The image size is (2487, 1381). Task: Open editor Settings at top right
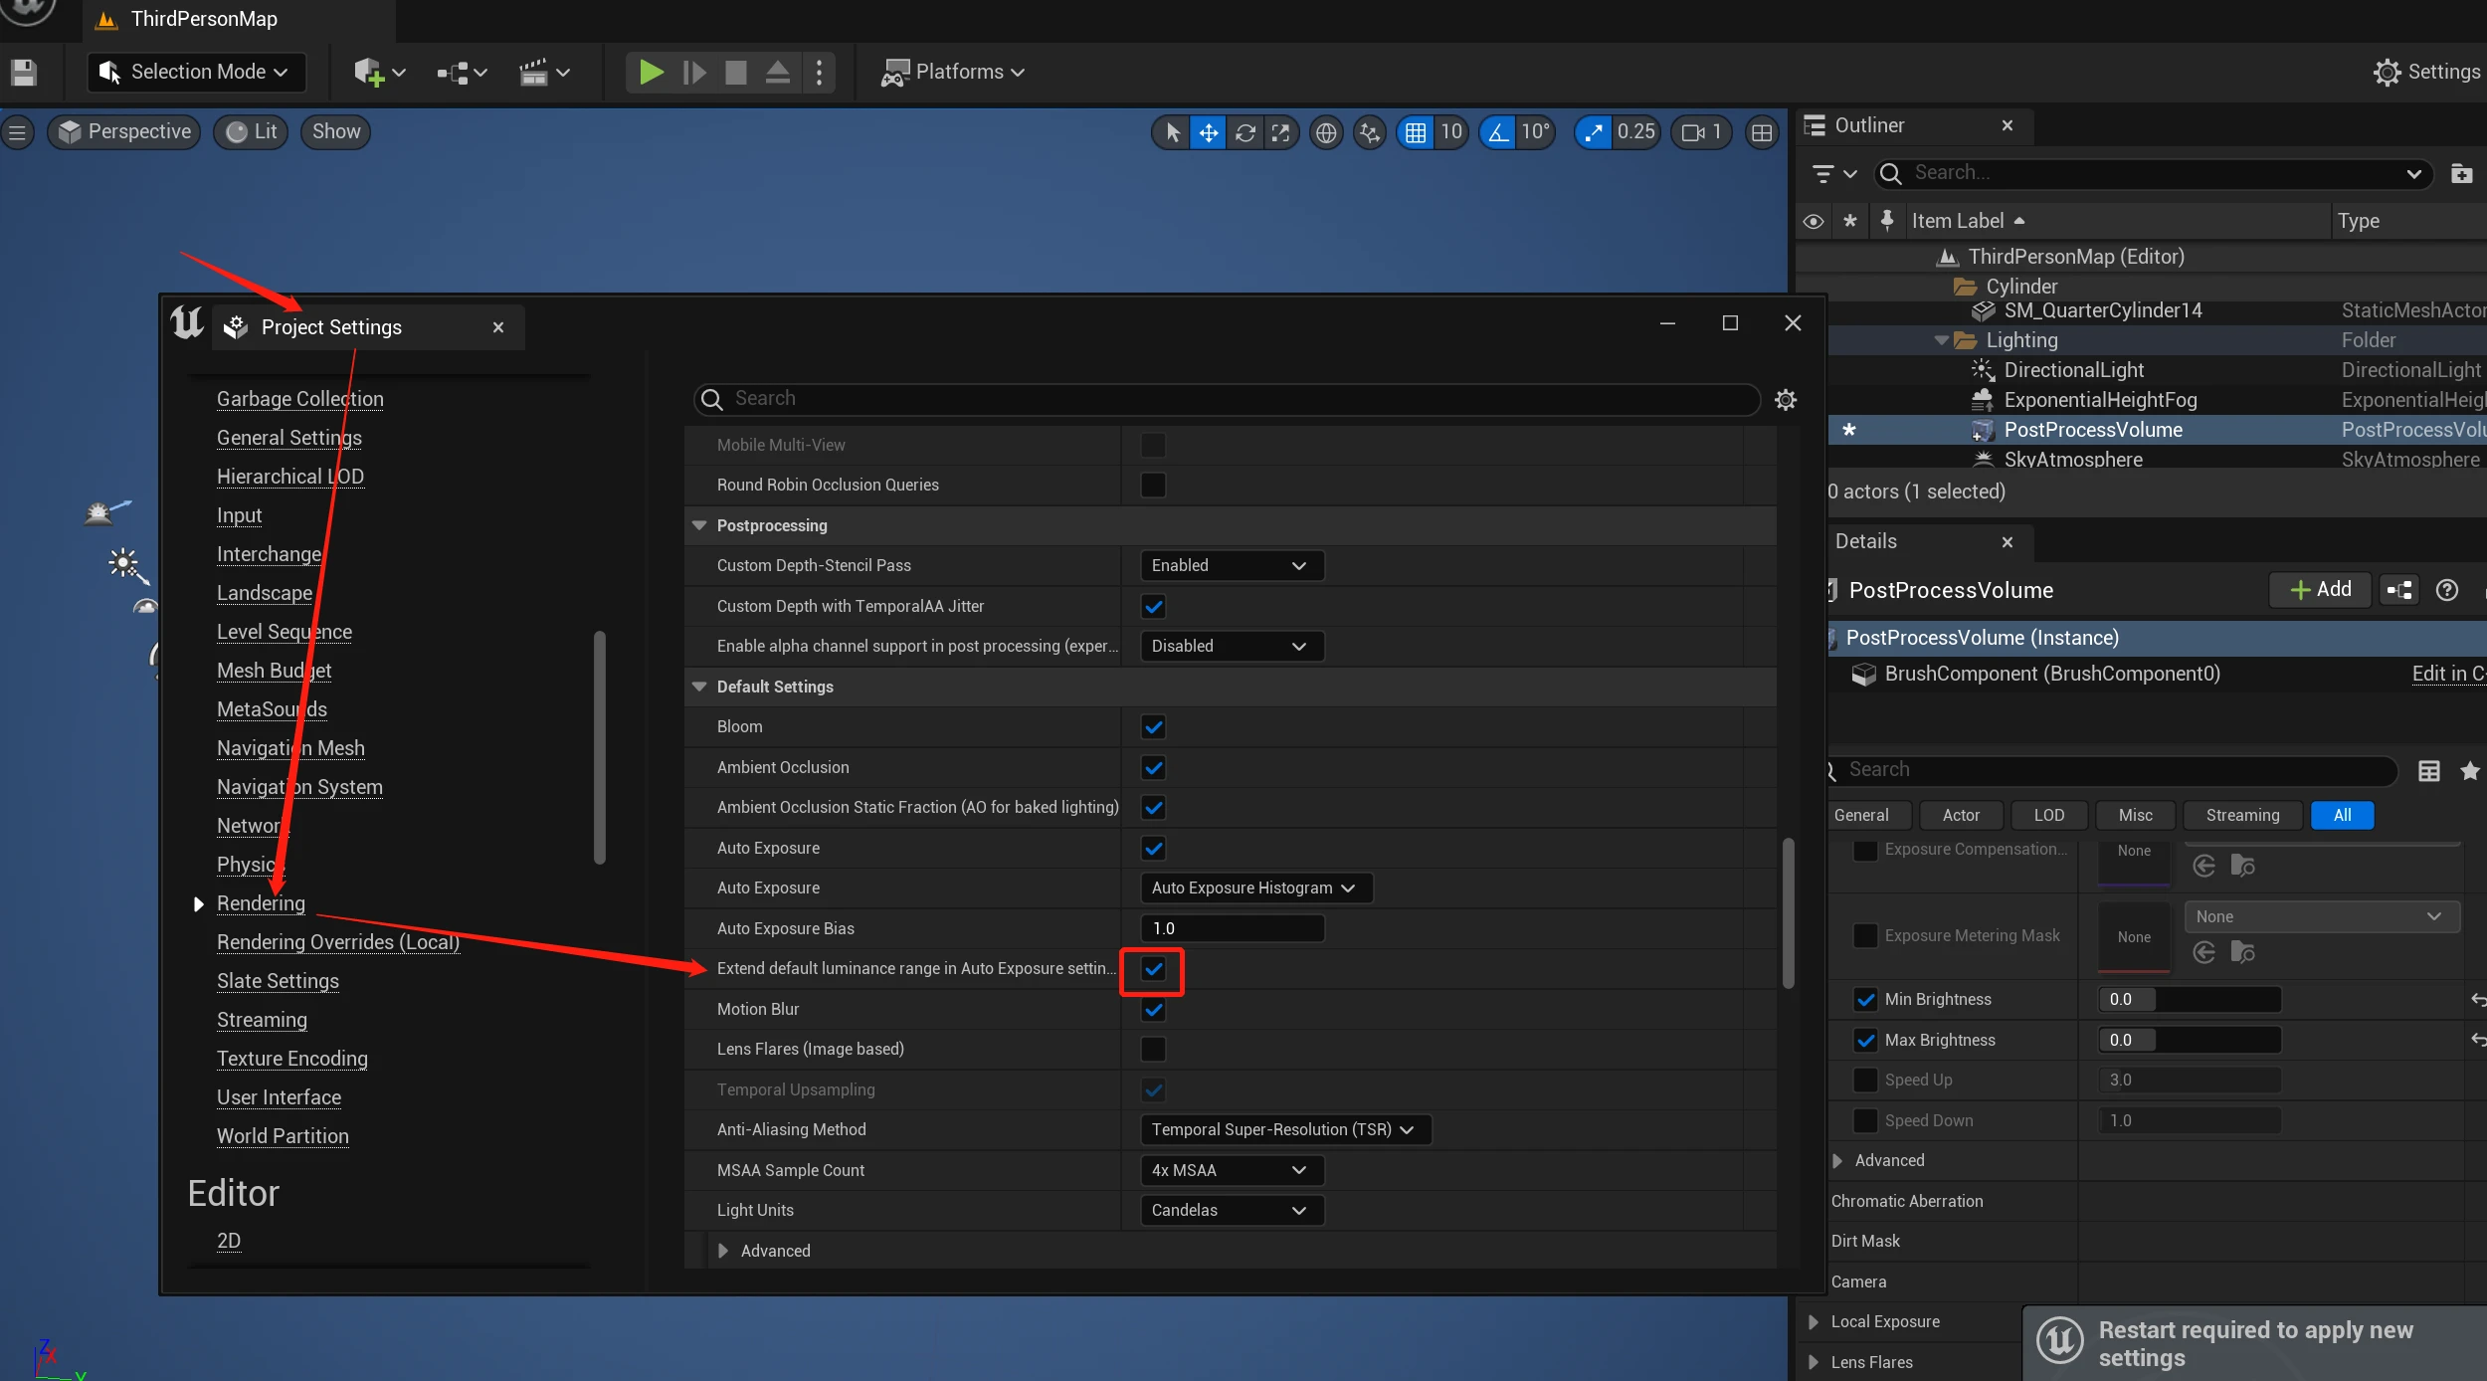(2426, 72)
